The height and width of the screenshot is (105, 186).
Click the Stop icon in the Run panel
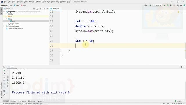[x=4, y=77]
